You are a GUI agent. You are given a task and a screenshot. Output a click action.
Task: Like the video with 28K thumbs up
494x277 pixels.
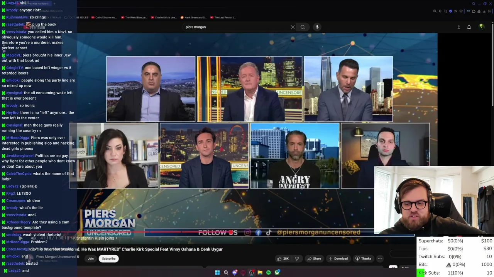tap(283, 259)
